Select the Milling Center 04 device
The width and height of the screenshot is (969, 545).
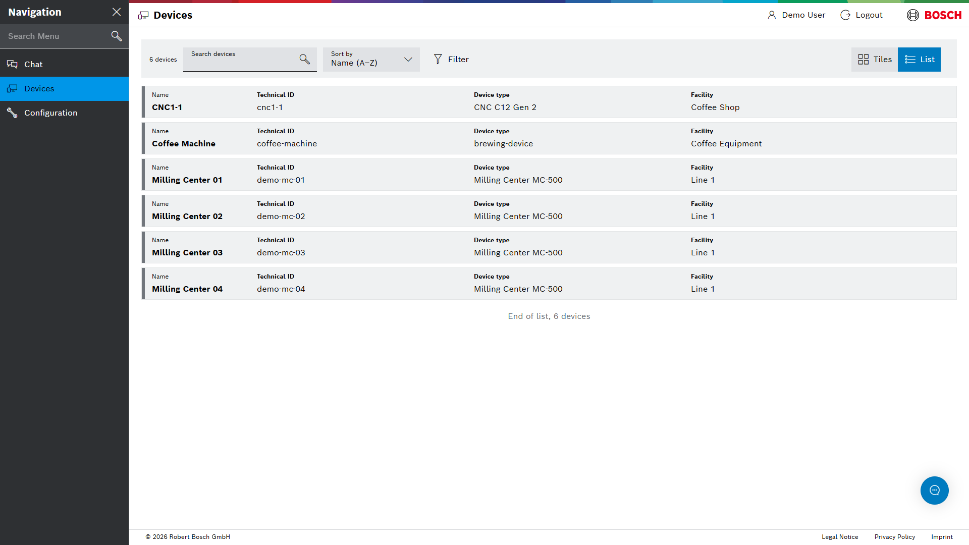pos(549,284)
